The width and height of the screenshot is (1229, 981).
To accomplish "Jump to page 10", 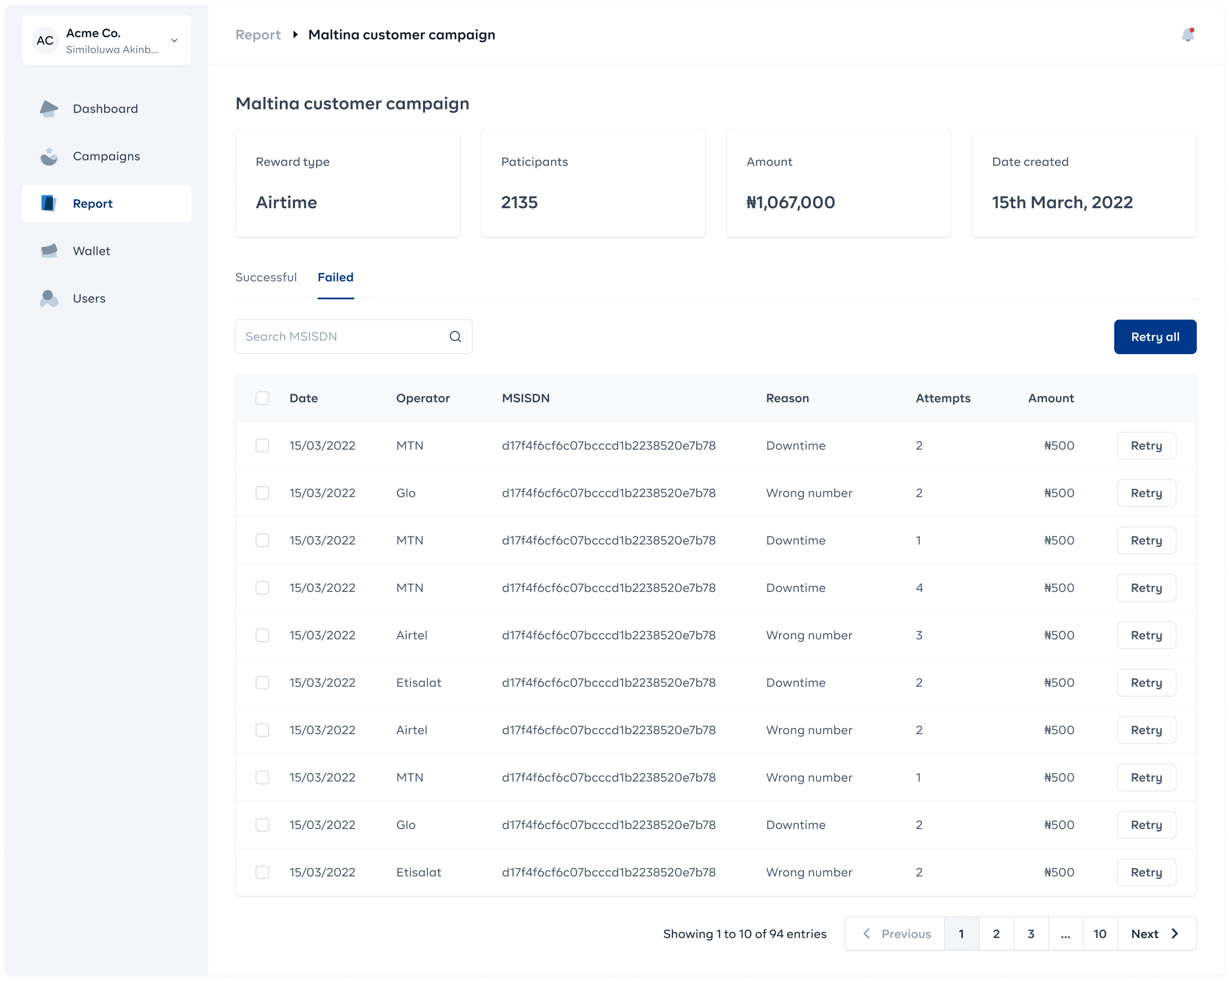I will click(1099, 934).
